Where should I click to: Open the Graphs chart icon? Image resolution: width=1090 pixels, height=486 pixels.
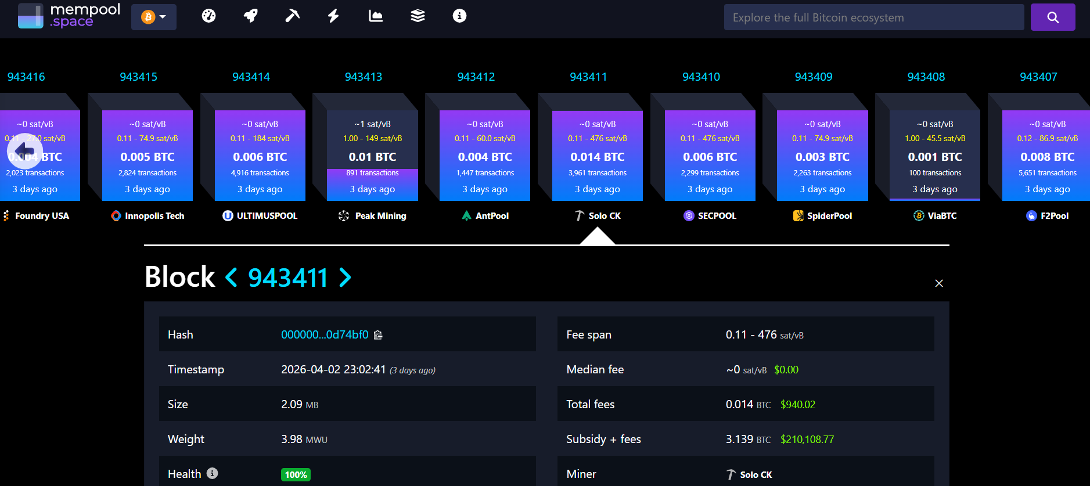pos(376,16)
